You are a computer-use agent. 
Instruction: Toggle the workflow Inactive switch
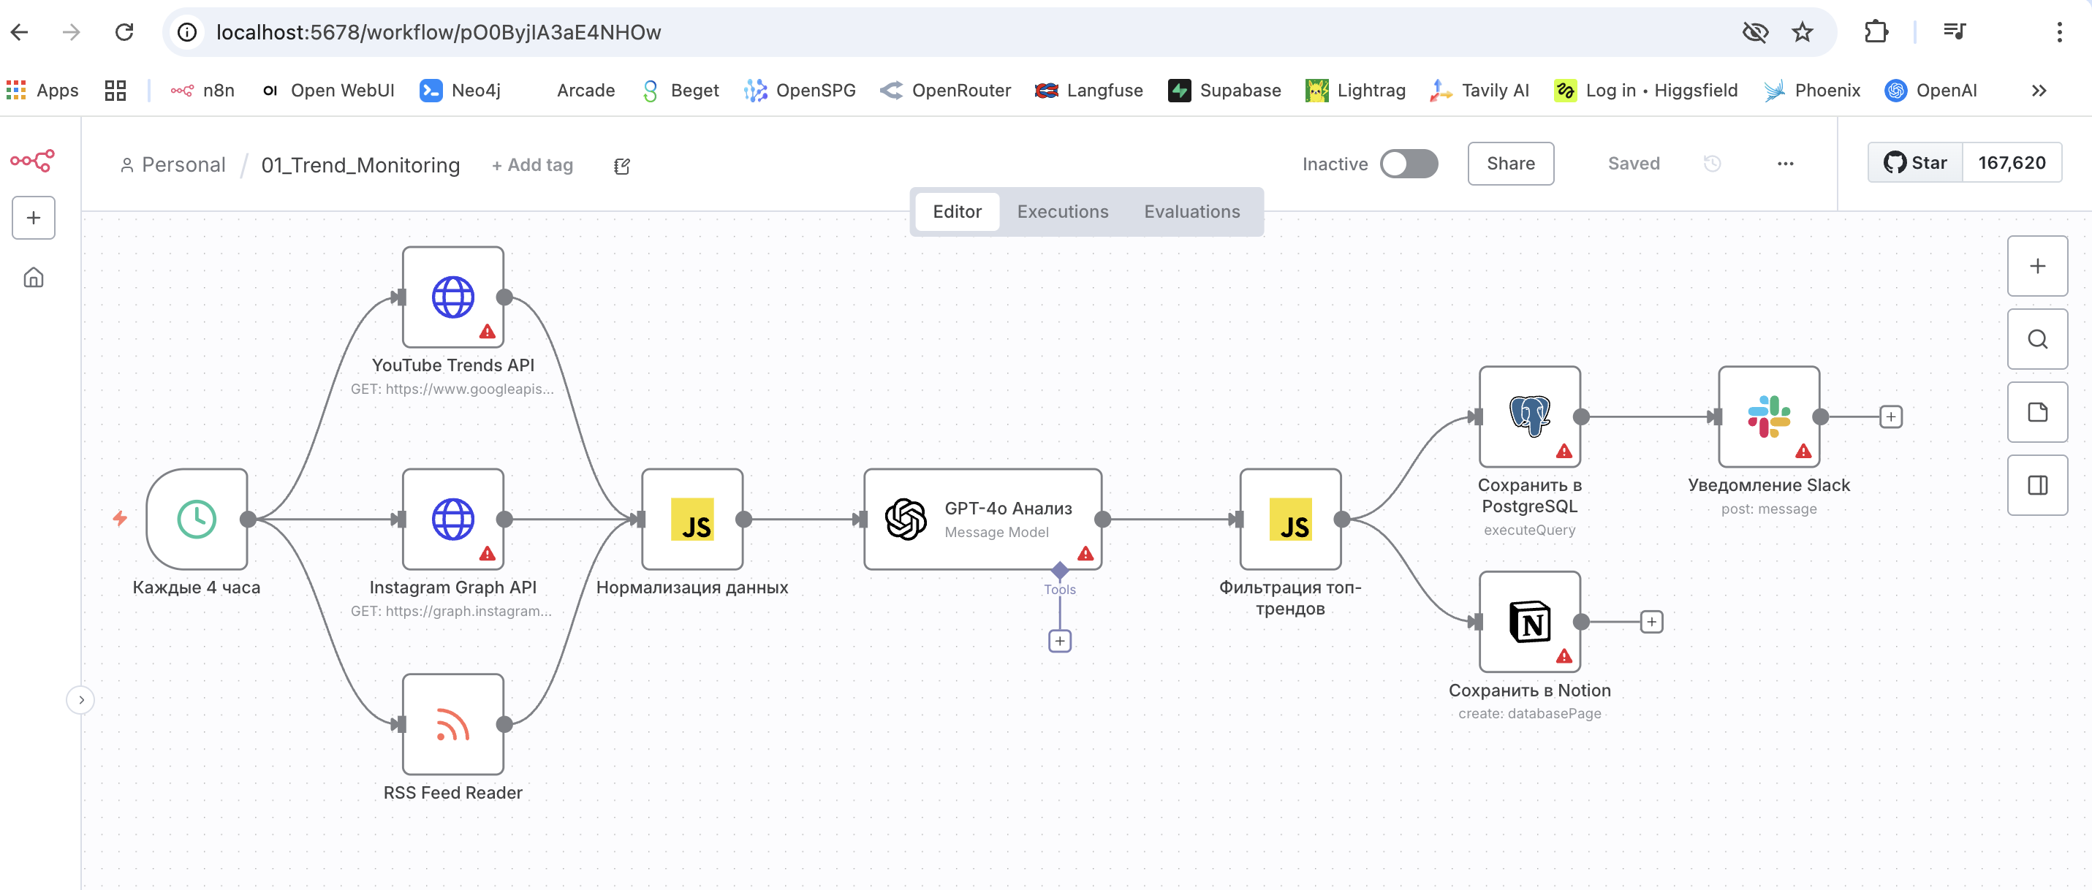click(1409, 163)
